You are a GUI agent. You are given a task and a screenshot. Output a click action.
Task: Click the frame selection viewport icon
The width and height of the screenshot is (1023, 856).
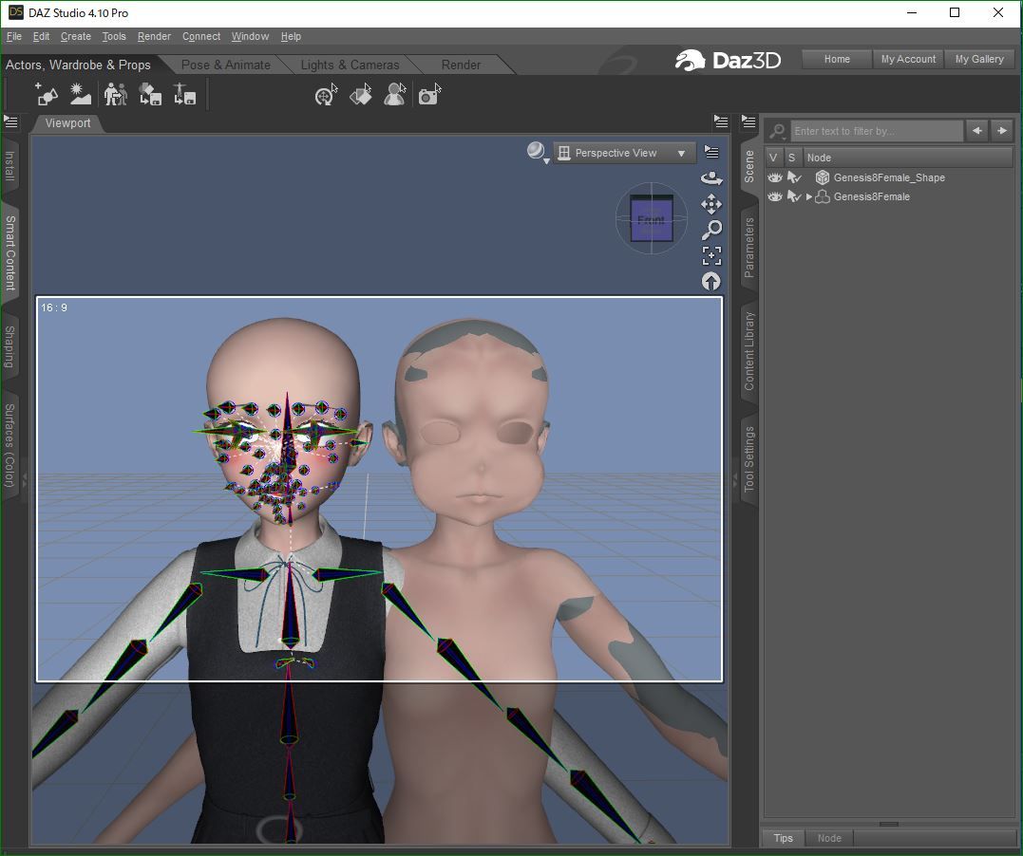pyautogui.click(x=711, y=255)
